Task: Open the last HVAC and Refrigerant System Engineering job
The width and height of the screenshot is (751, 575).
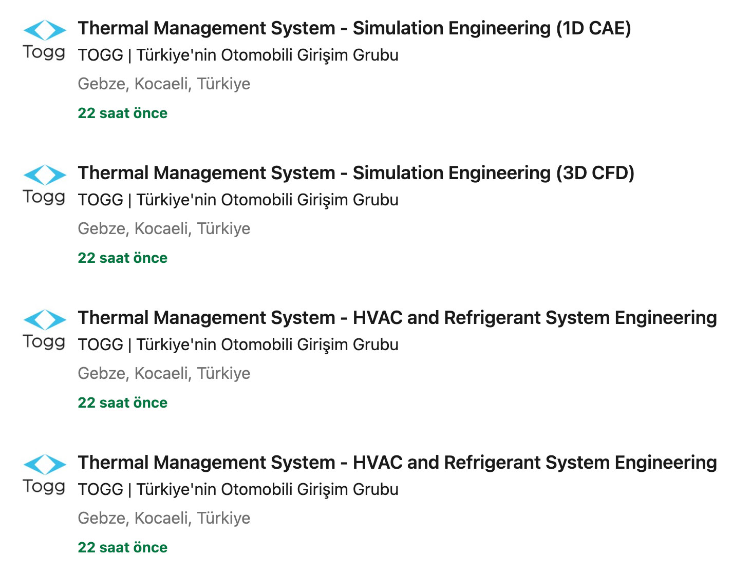Action: pos(398,463)
